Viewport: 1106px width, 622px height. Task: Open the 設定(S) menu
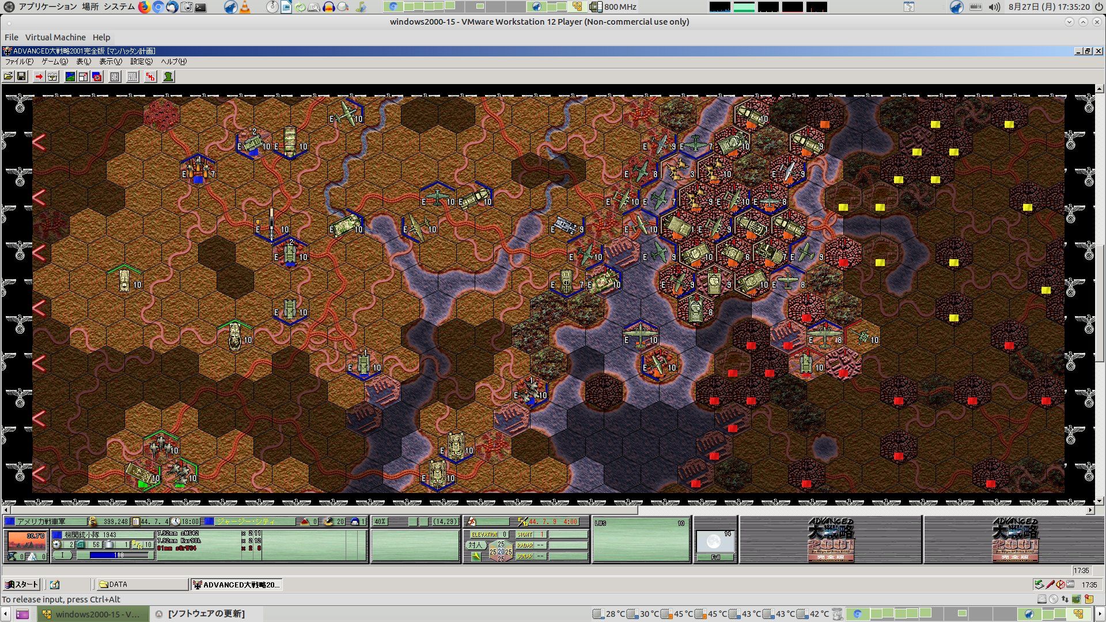(x=141, y=62)
